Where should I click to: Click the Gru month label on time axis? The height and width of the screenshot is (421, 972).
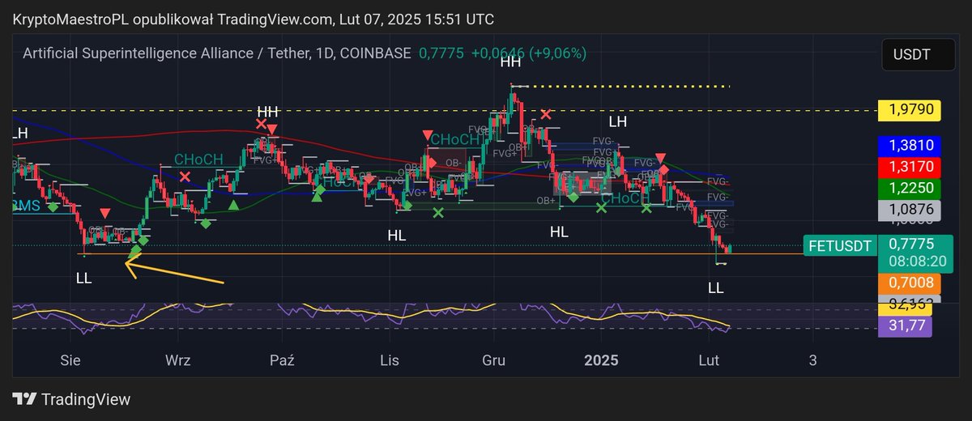coord(494,359)
